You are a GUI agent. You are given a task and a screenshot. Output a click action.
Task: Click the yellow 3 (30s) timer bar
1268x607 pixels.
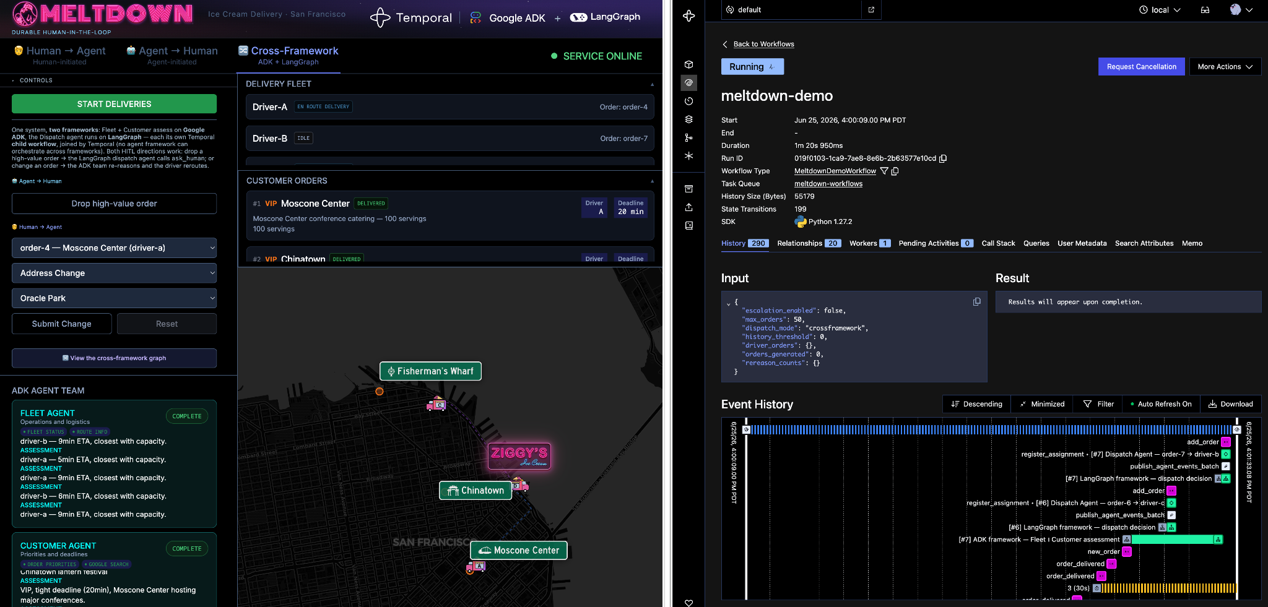coord(1169,588)
